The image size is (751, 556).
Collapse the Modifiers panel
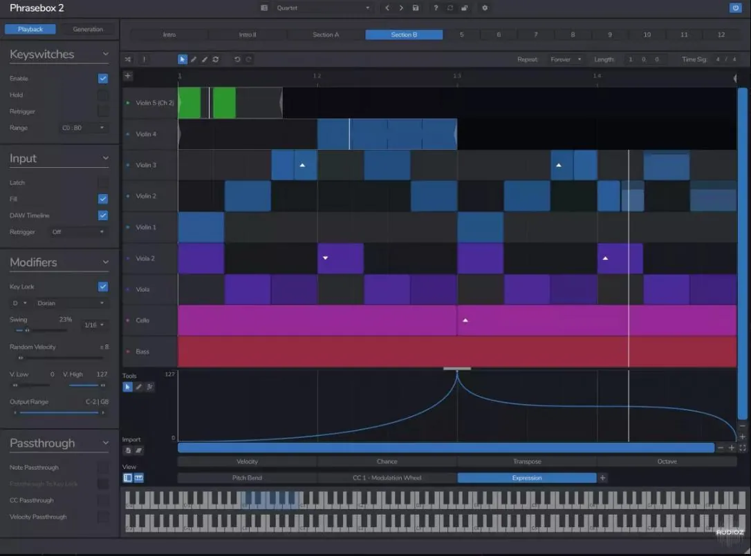105,261
